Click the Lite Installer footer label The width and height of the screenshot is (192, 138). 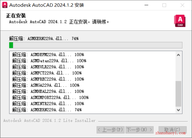tap(49, 121)
